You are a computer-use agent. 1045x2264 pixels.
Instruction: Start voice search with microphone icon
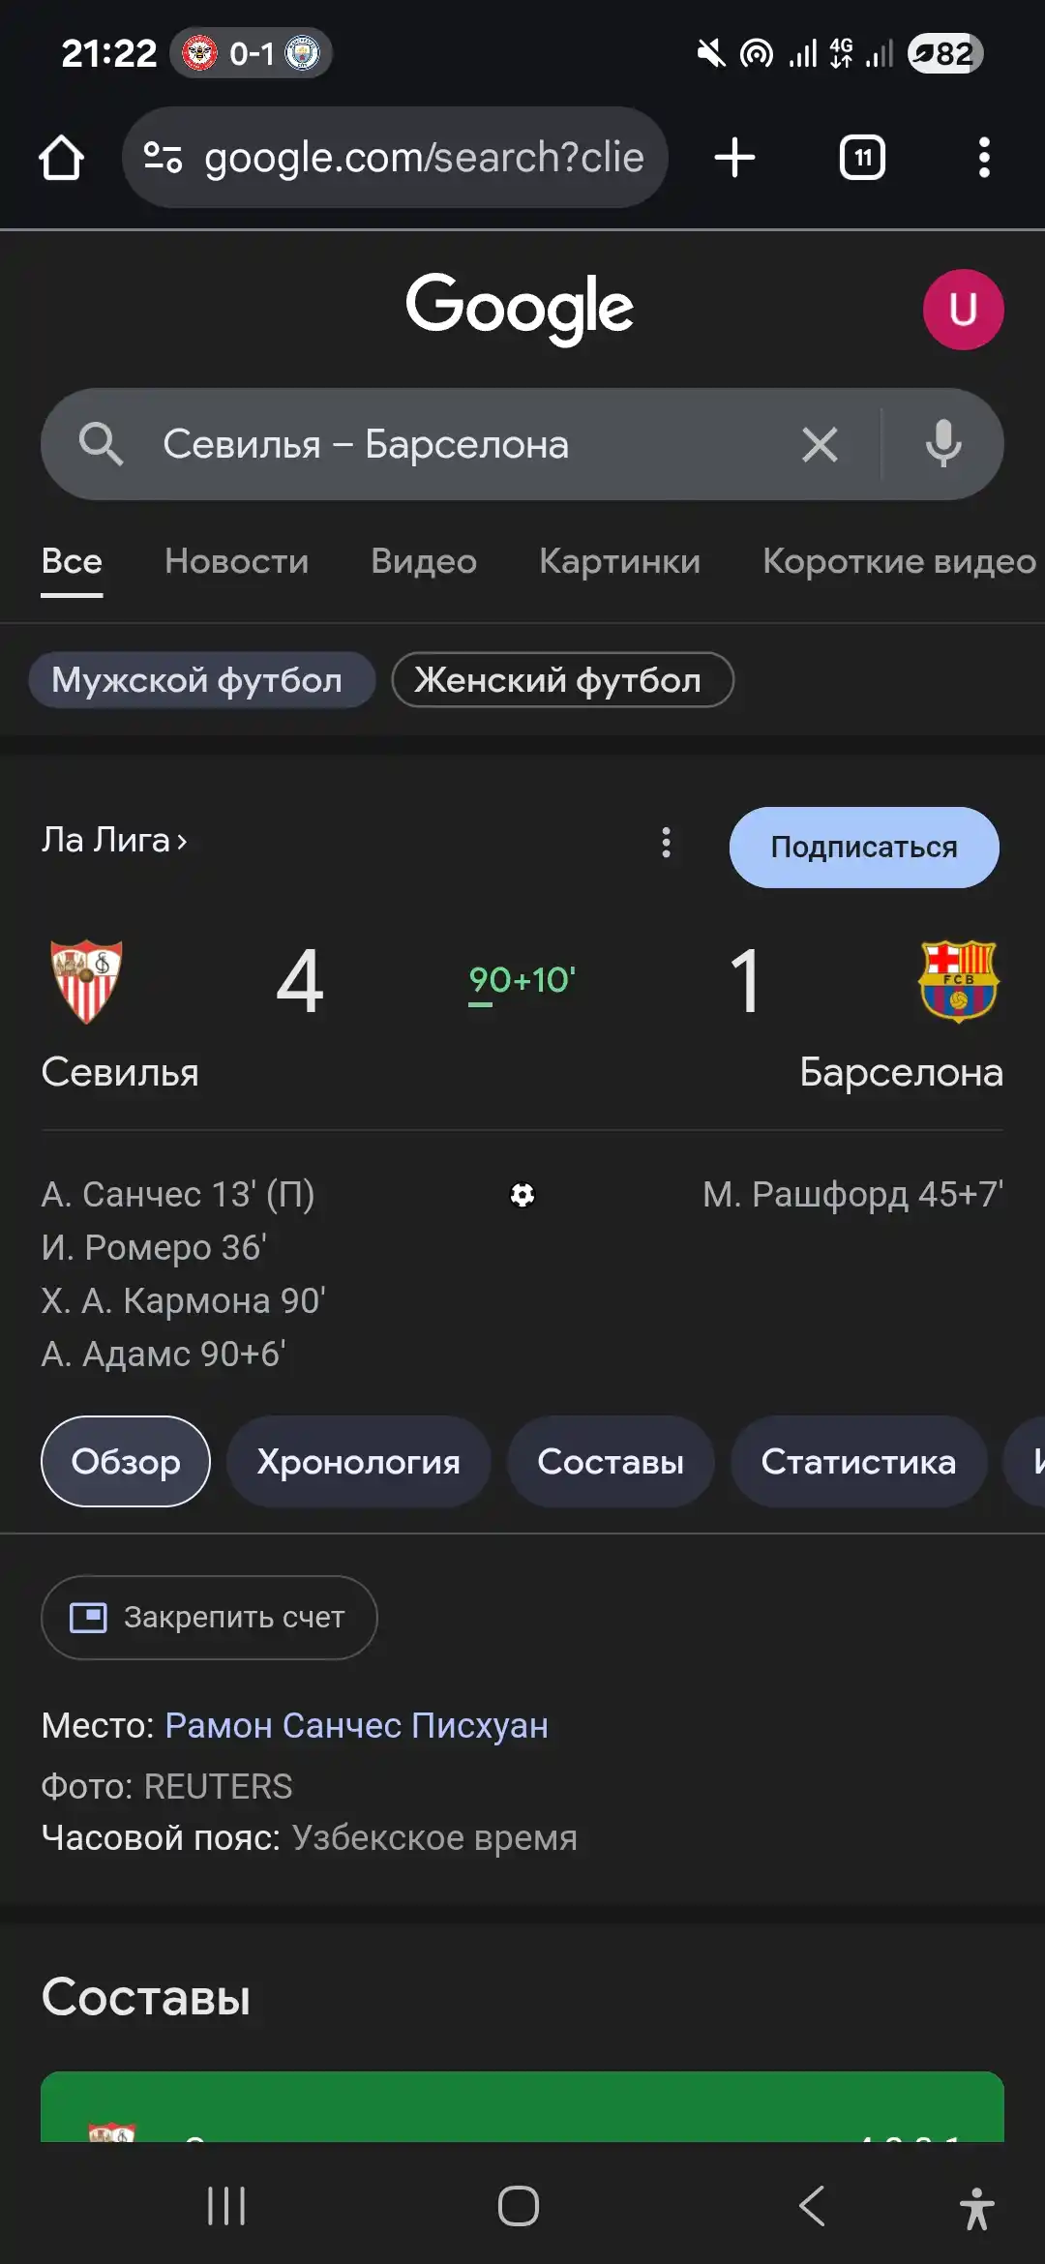[943, 444]
